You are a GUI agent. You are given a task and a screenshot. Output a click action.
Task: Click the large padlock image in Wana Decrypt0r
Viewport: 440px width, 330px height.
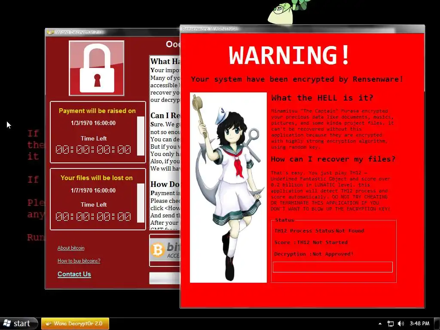point(97,68)
